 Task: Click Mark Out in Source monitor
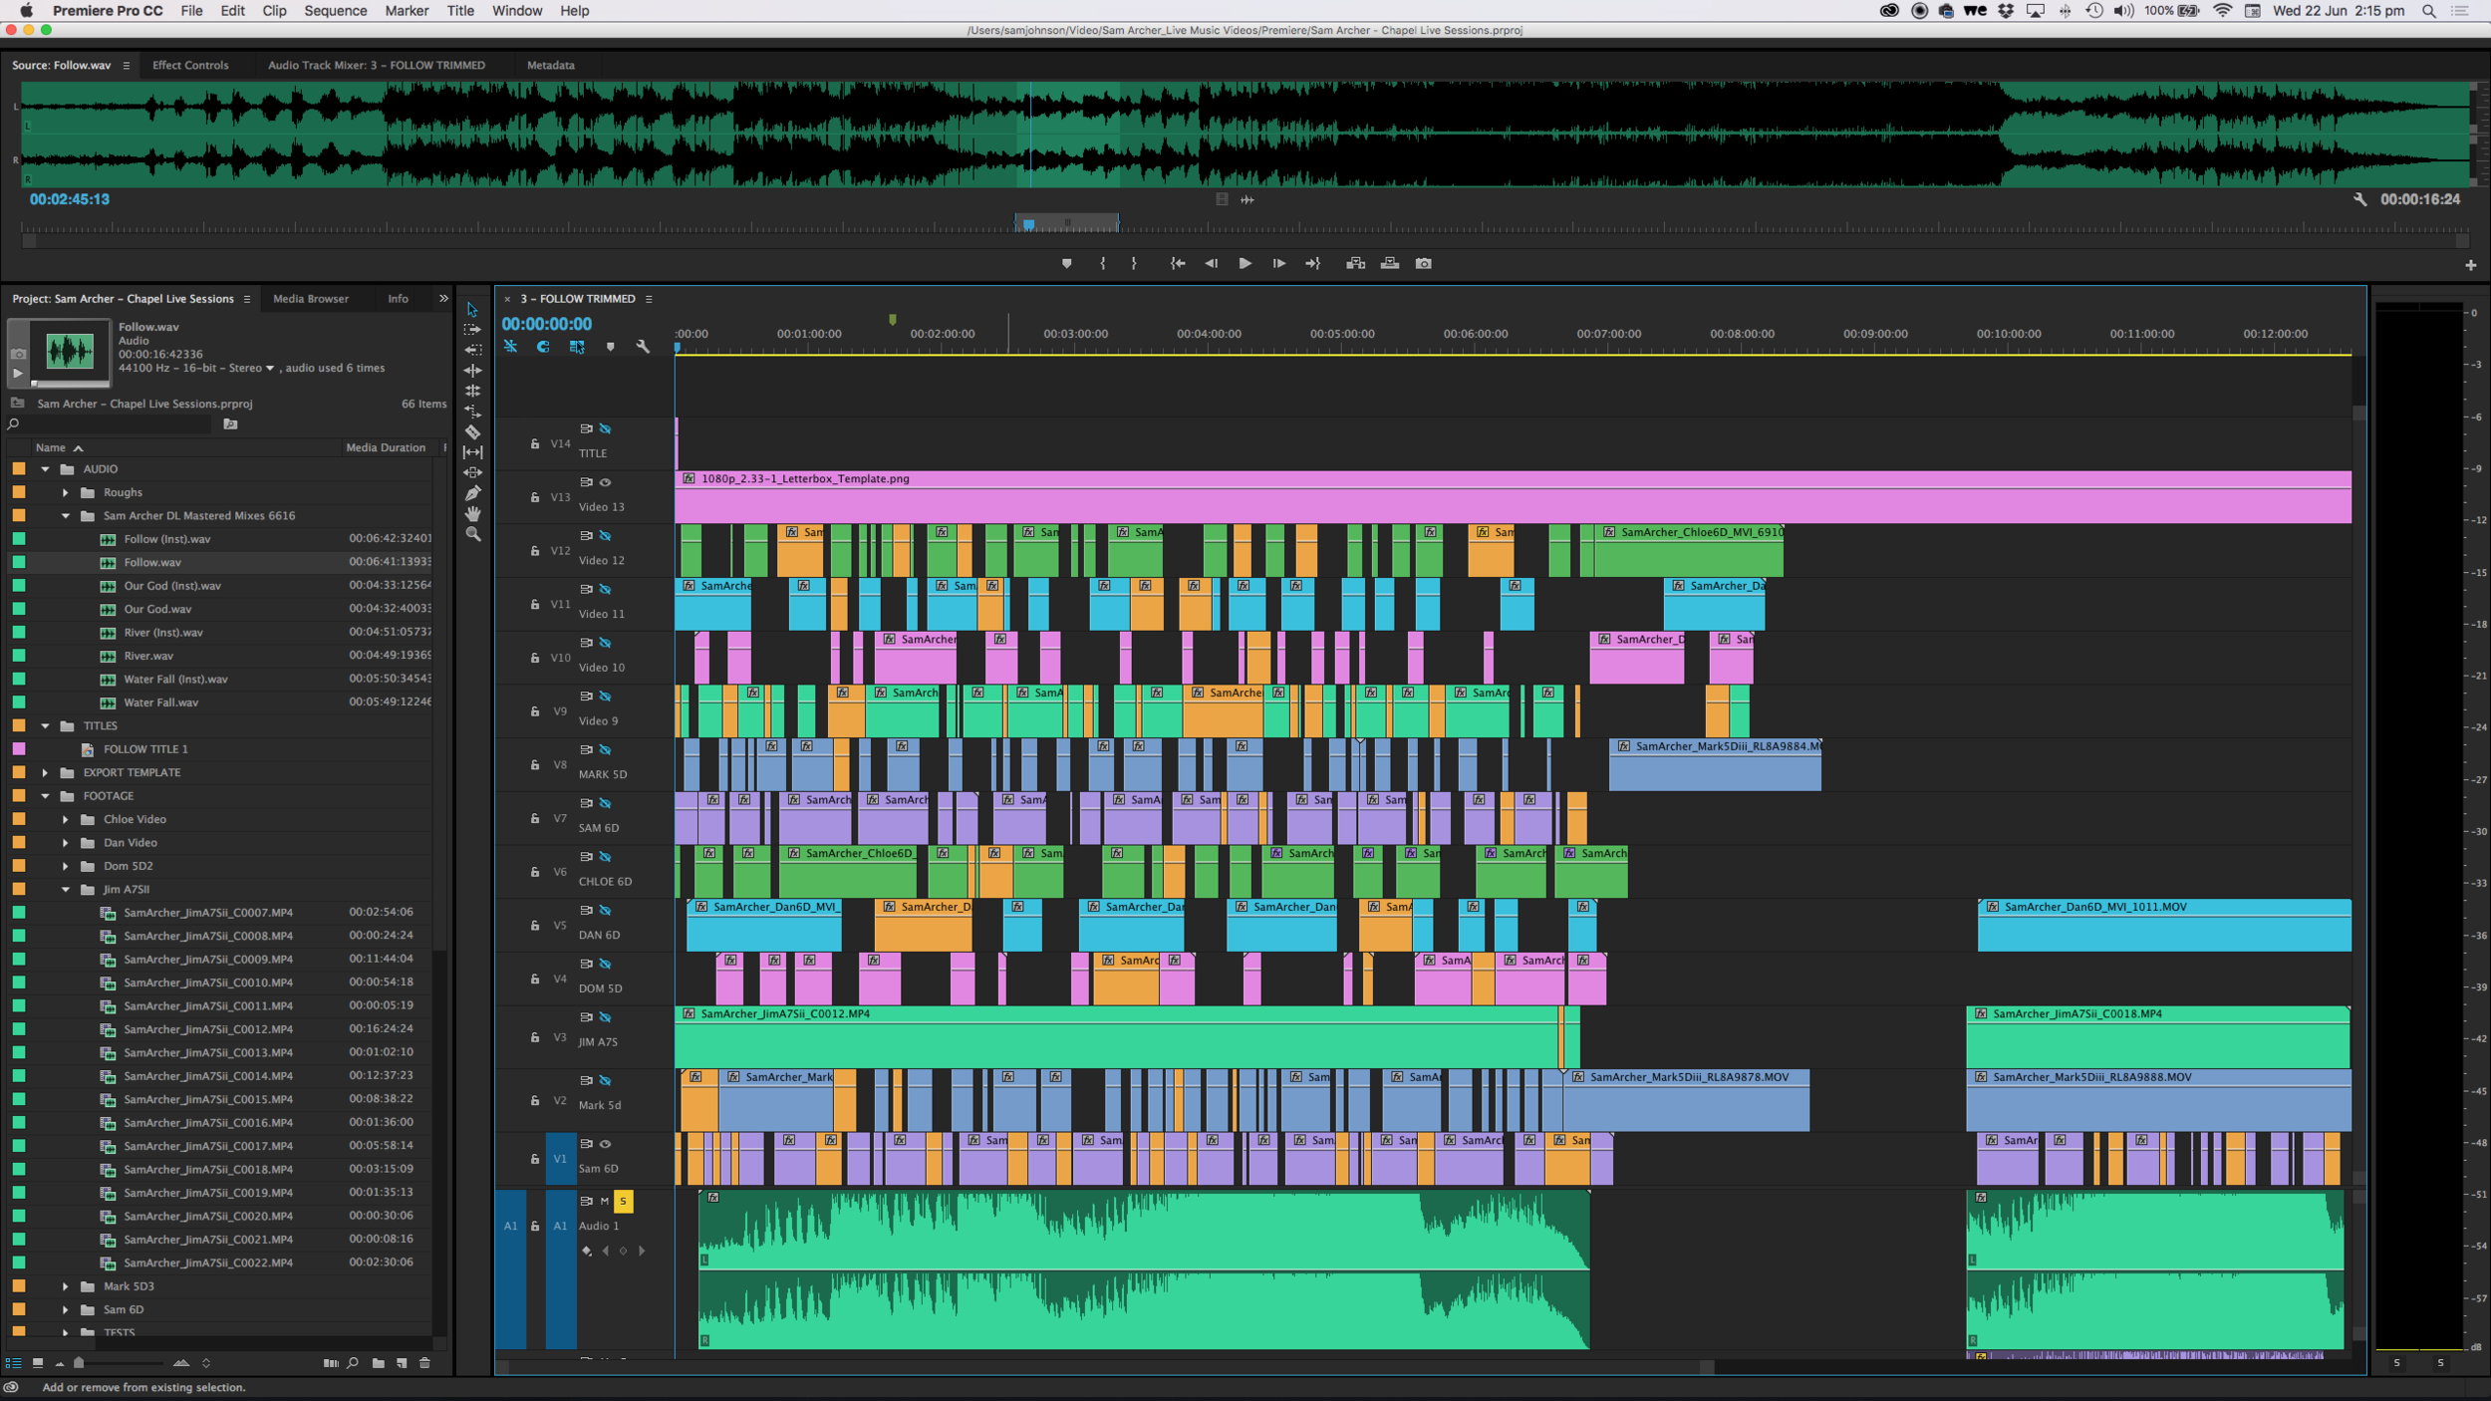point(1134,263)
